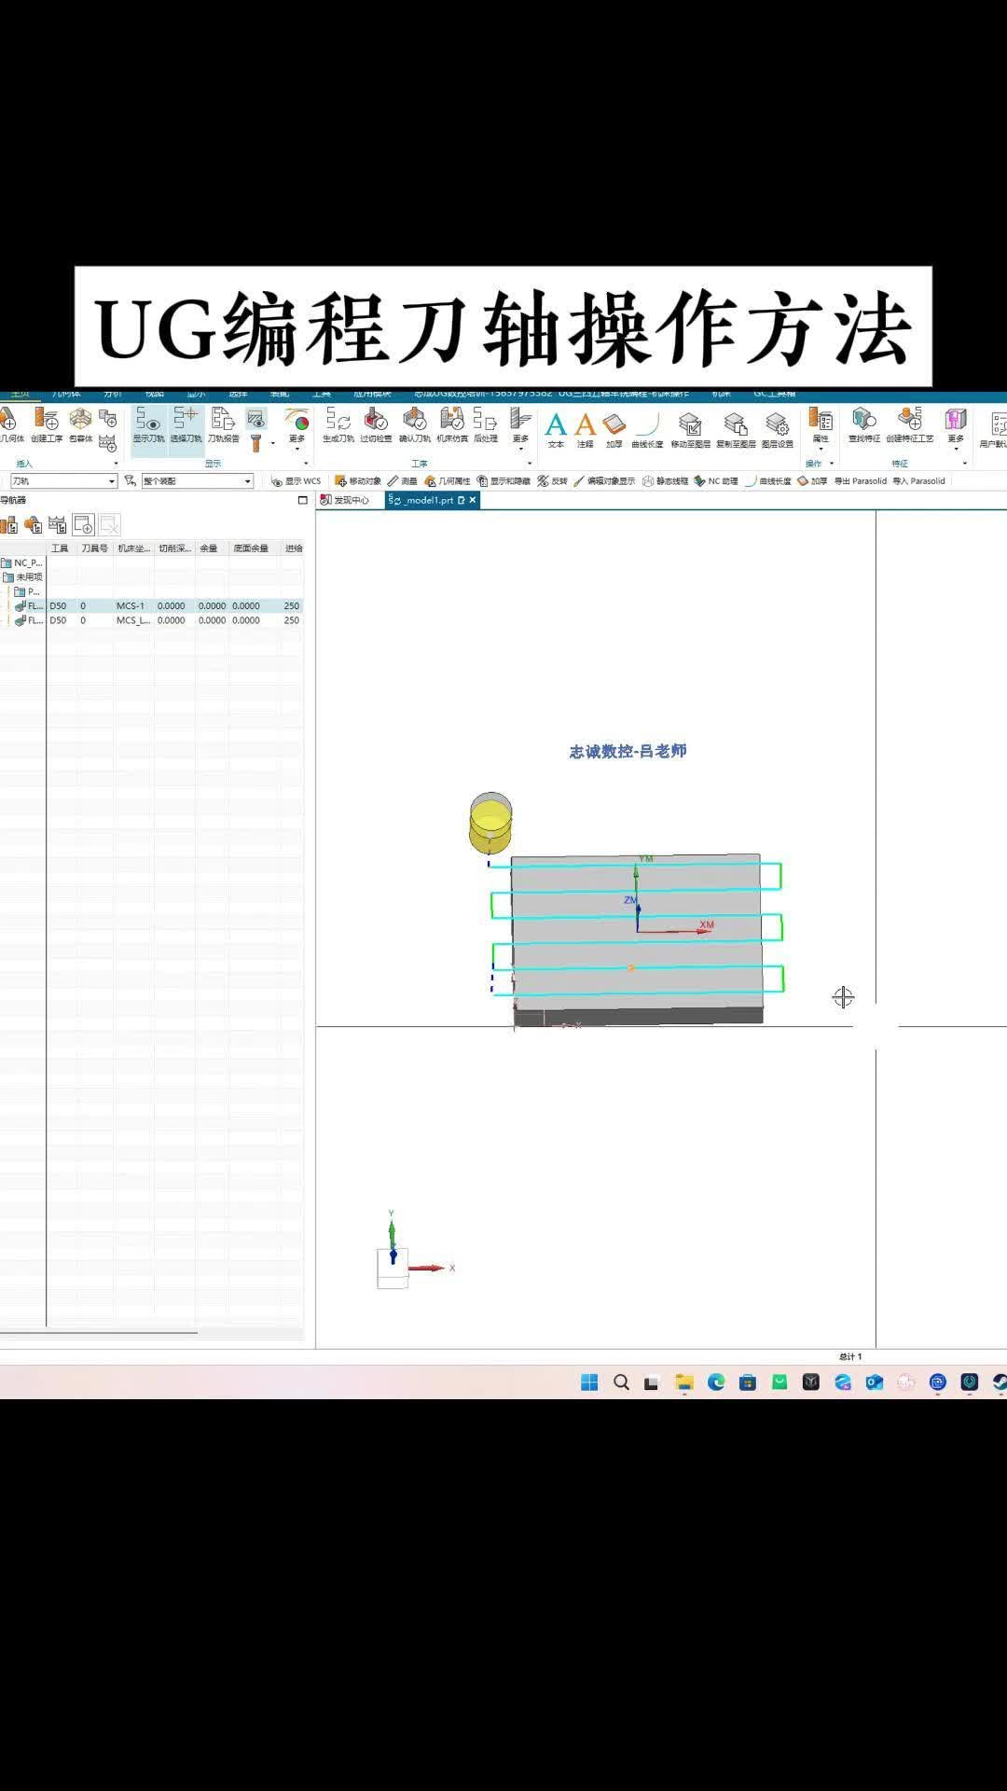Click 查找特征 (Find Features)

click(x=864, y=424)
